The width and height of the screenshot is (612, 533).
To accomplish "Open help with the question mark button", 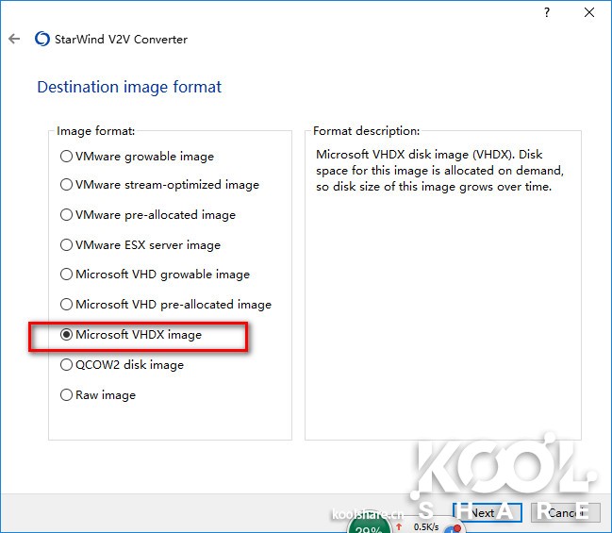I will (547, 13).
